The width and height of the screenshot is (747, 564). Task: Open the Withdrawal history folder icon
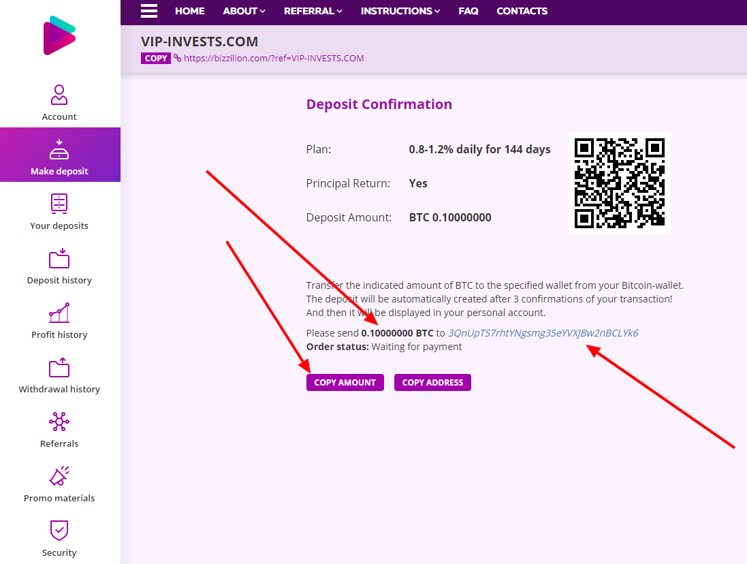click(x=59, y=368)
